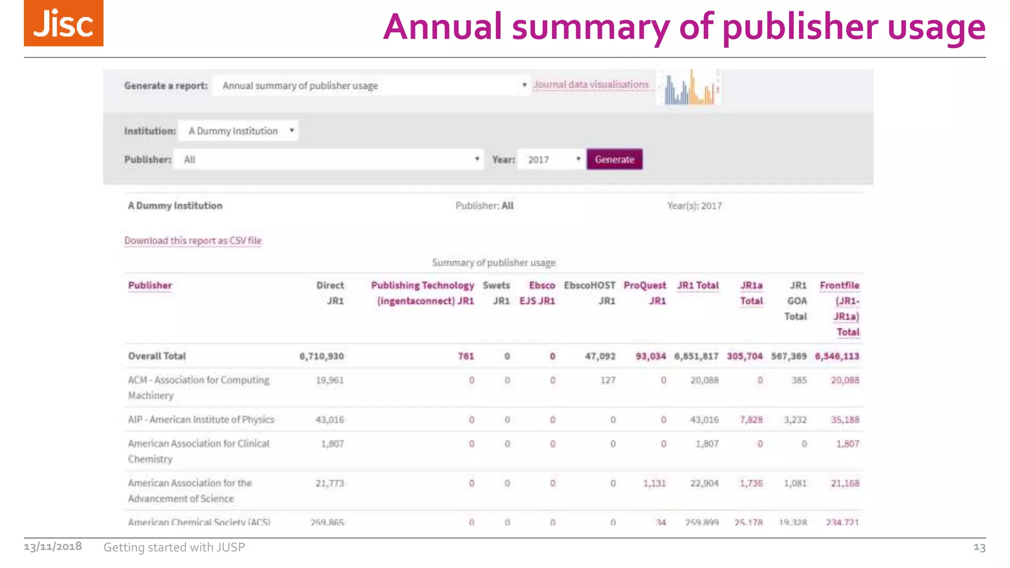Click Overall Total Frontfile value 6,546,113
The image size is (1010, 568).
pos(837,356)
